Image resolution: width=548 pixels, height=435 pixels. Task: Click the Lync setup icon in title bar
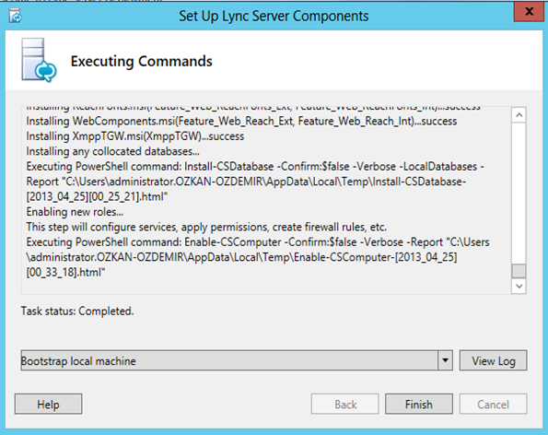[15, 16]
